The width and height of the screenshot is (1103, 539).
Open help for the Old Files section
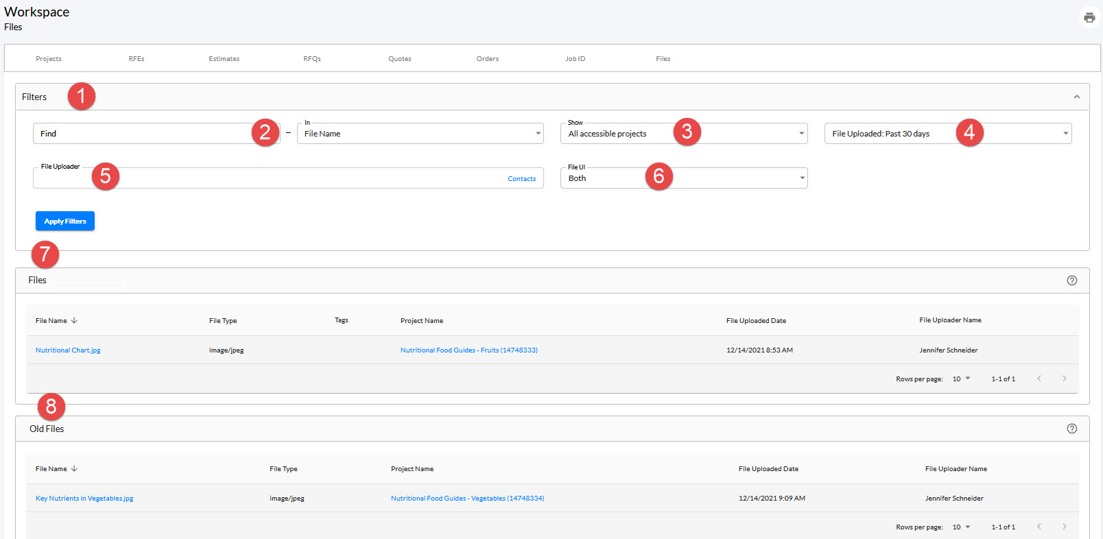(x=1072, y=429)
